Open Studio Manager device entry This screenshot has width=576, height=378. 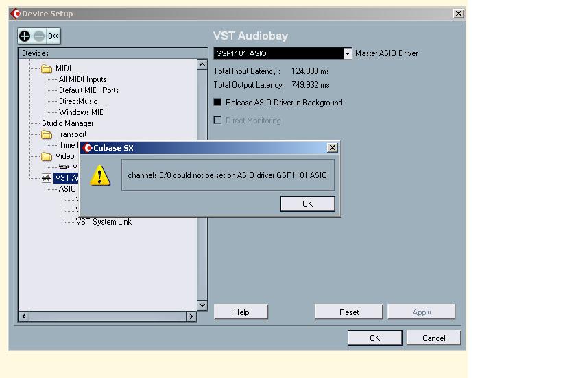click(x=67, y=123)
